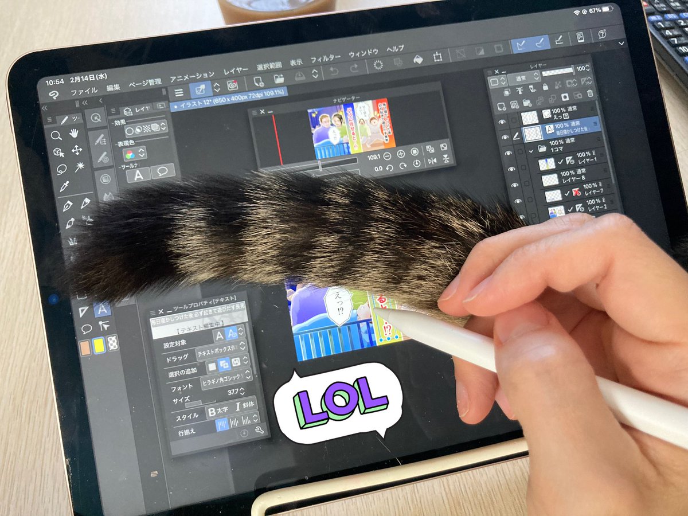
Task: Hide the selected text layer eye
Action: 505,138
